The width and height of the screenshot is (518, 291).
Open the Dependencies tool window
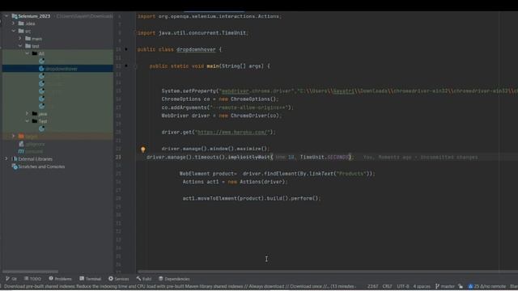[174, 279]
